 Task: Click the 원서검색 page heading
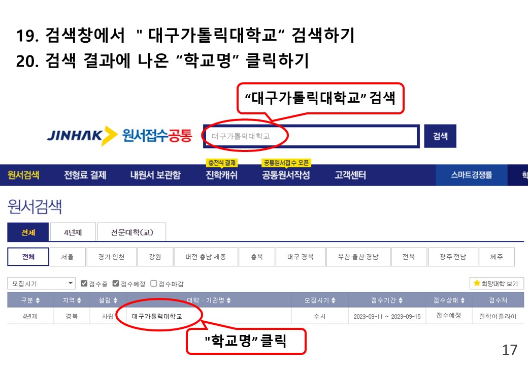[x=35, y=206]
